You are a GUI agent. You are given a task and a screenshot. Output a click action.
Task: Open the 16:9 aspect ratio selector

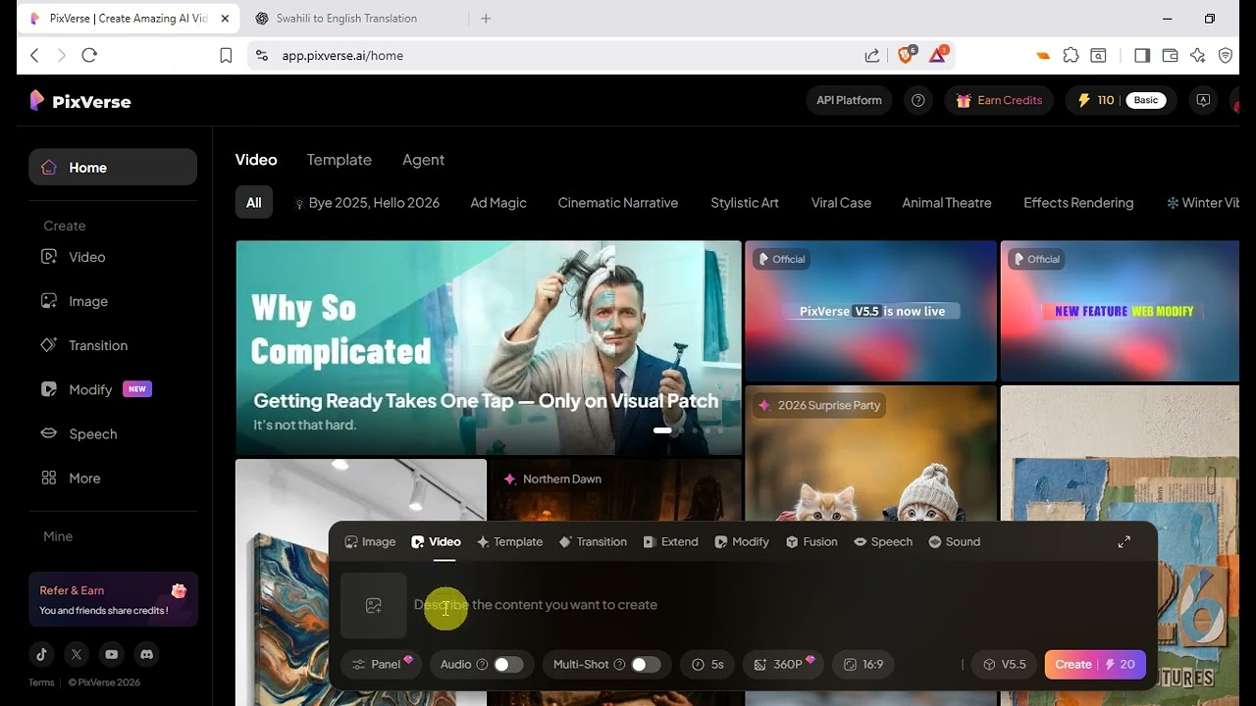pyautogui.click(x=863, y=665)
